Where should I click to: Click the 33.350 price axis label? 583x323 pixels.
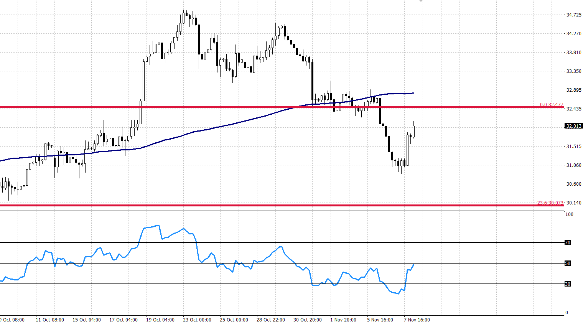pyautogui.click(x=574, y=71)
